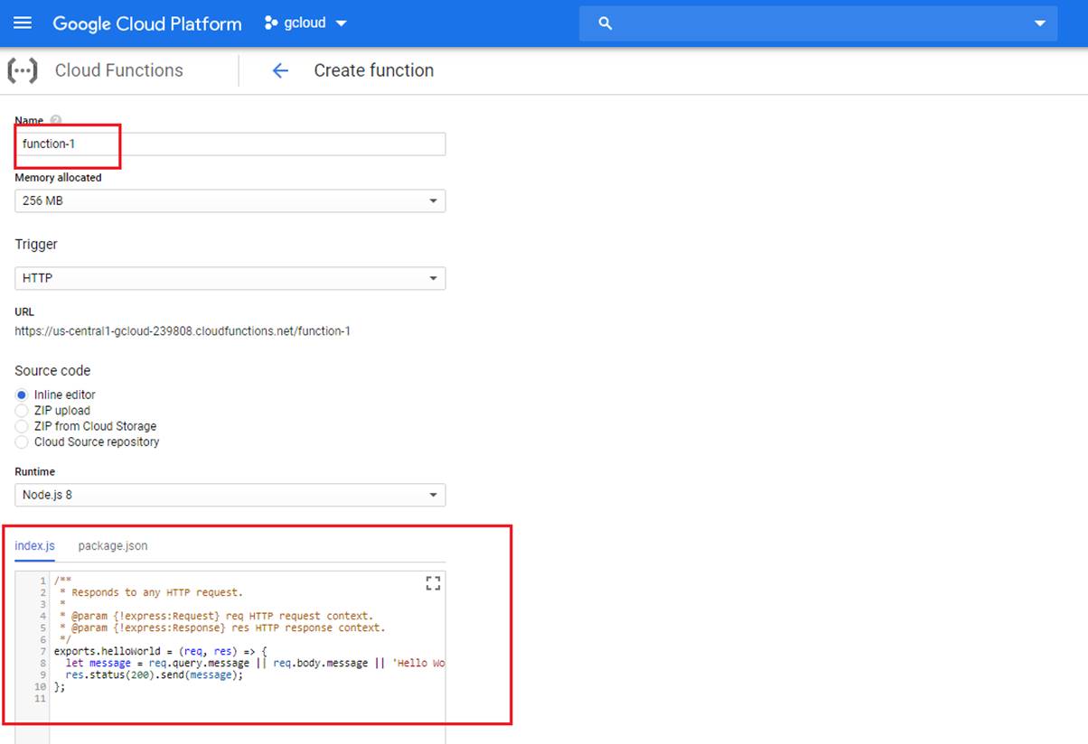Click the search magnifier icon
The width and height of the screenshot is (1088, 744).
605,23
